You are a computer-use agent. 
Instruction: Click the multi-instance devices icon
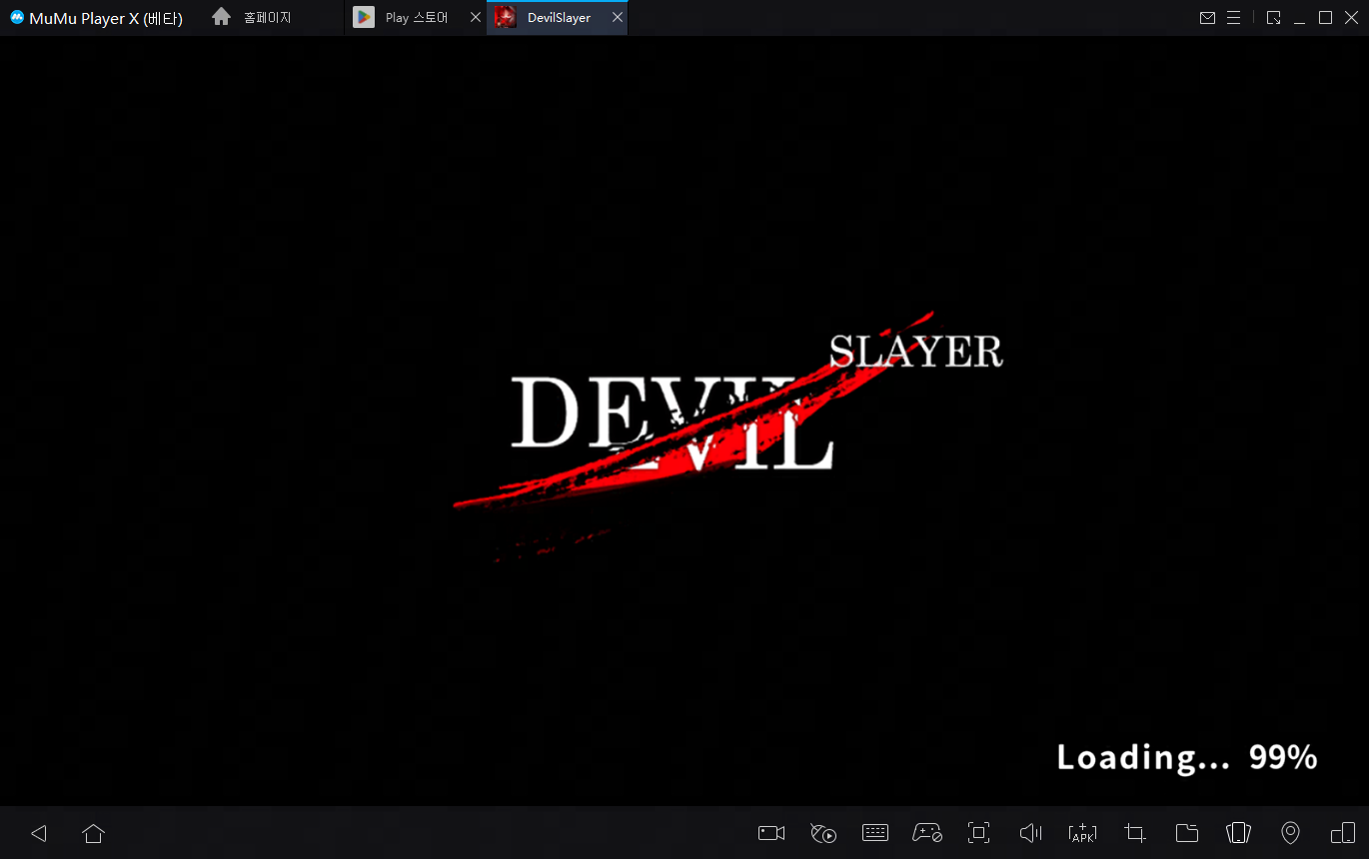click(x=1343, y=833)
